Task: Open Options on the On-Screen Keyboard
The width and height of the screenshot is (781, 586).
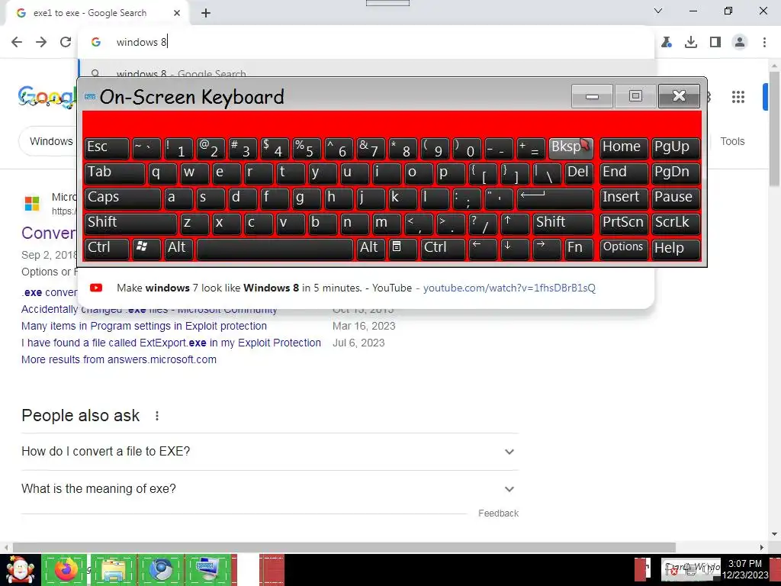Action: (624, 249)
